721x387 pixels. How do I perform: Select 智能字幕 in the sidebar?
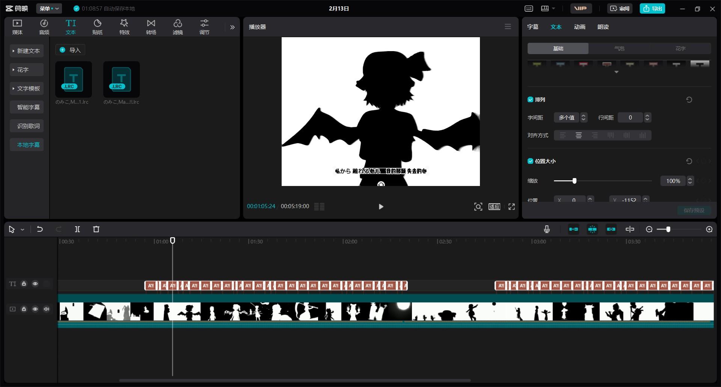27,107
